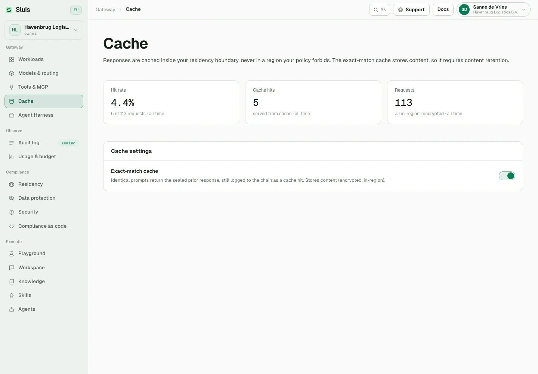
Task: Open Knowledge sidebar item
Action: 44,282
